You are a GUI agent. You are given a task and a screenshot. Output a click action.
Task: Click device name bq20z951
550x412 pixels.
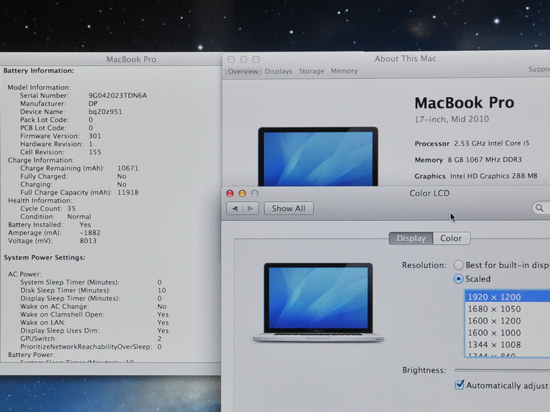tap(105, 112)
